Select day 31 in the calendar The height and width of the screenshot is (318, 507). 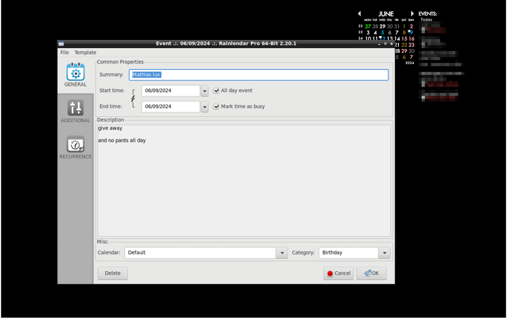tap(397, 27)
